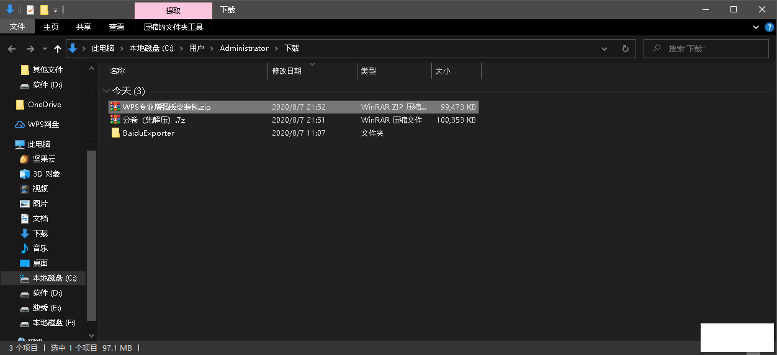The image size is (777, 355).
Task: Click the magnifier icon in search box
Action: pos(657,48)
